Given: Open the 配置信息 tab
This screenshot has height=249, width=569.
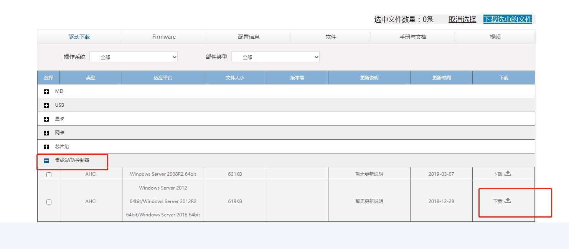Looking at the screenshot, I should [249, 37].
